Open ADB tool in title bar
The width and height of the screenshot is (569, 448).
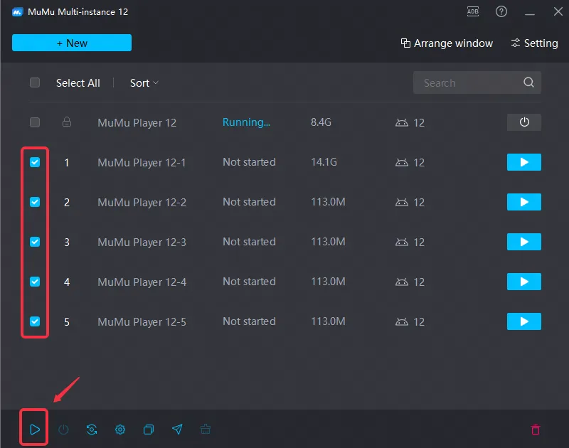(472, 11)
